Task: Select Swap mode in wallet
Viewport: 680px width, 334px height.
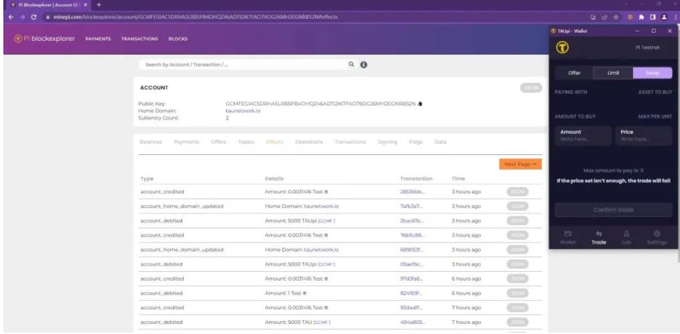Action: pyautogui.click(x=653, y=73)
